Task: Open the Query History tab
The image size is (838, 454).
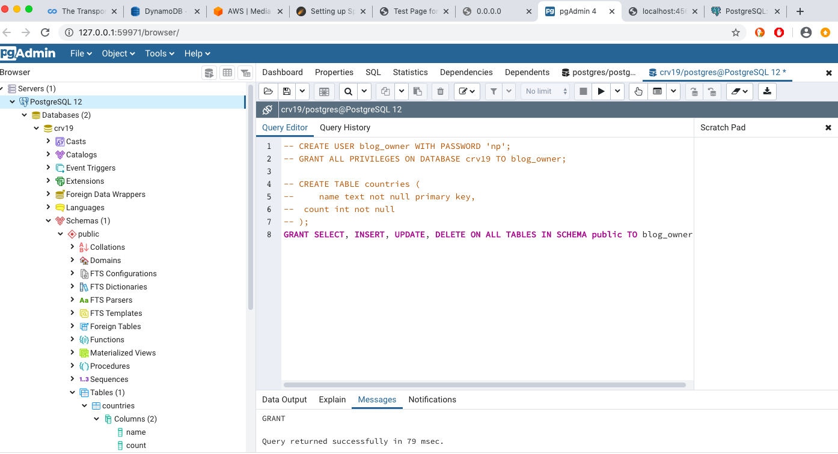Action: click(x=345, y=127)
